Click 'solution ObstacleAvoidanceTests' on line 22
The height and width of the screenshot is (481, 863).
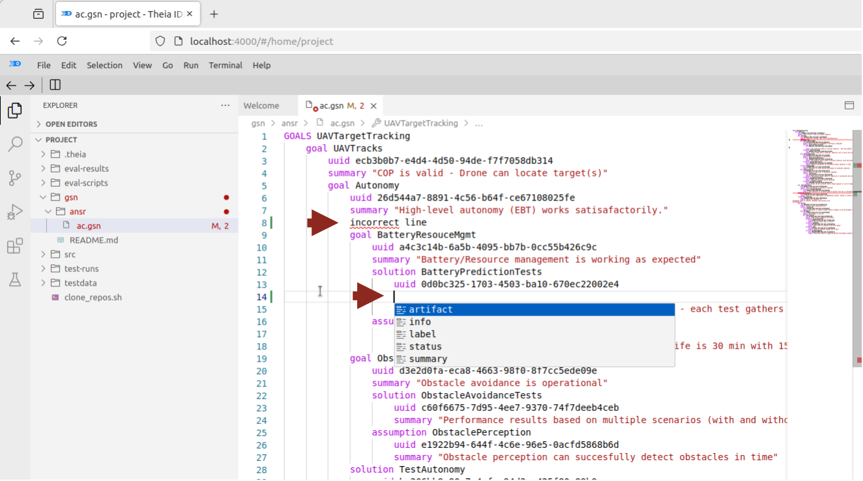(457, 395)
